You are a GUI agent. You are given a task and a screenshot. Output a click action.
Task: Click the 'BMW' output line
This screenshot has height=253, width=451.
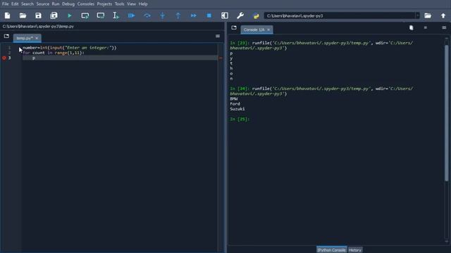pyautogui.click(x=233, y=98)
